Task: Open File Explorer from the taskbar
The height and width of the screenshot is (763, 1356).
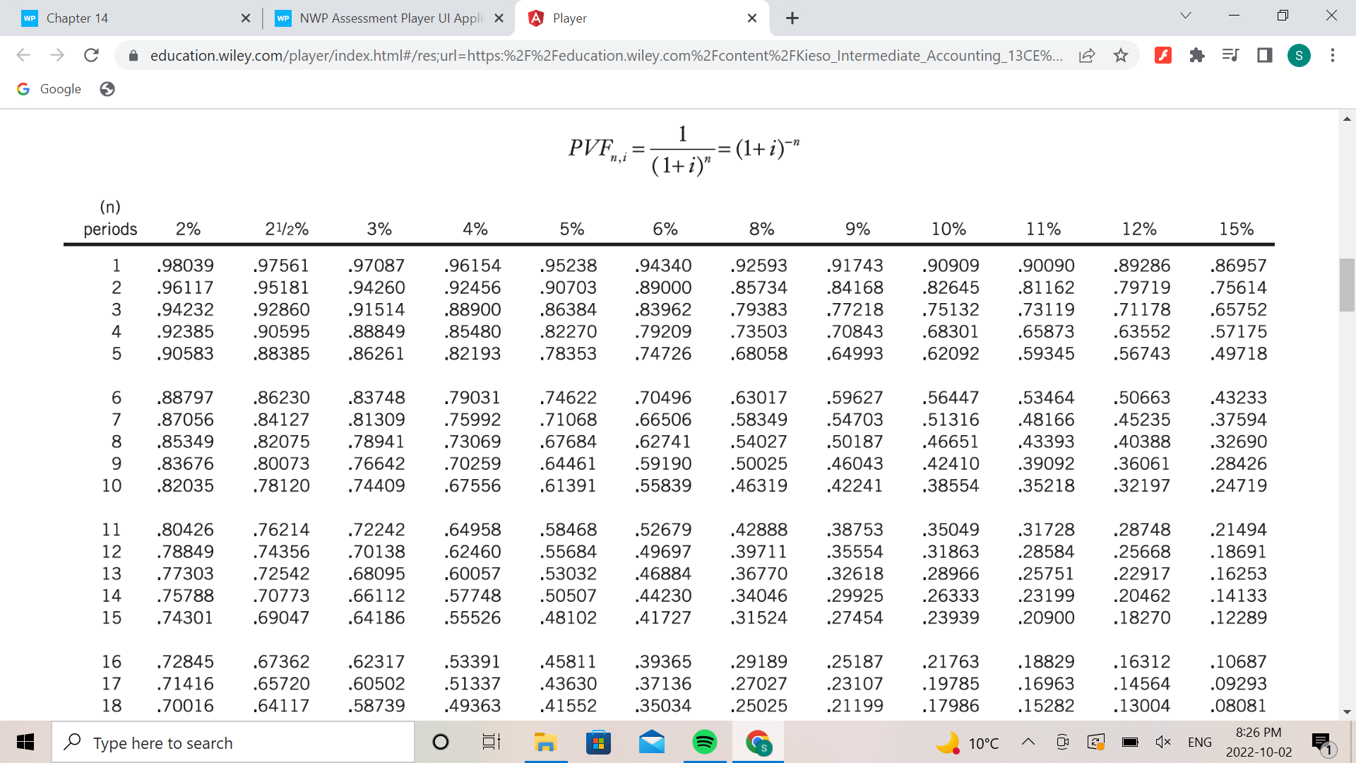Action: tap(545, 742)
